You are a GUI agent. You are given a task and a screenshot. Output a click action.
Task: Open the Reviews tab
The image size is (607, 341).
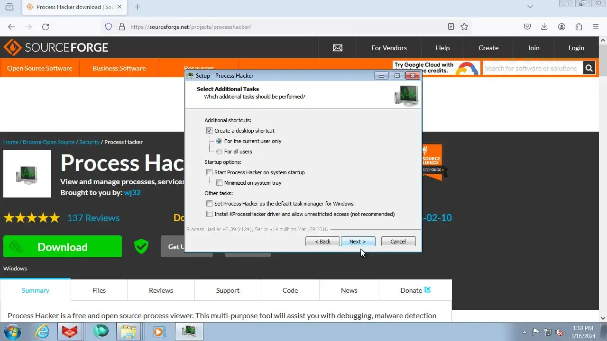pos(161,290)
